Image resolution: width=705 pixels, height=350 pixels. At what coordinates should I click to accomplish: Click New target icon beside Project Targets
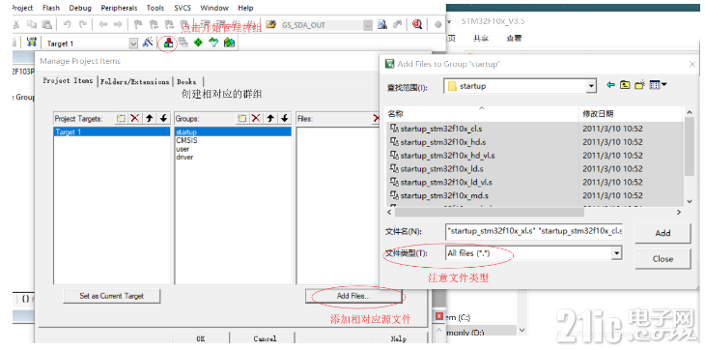pos(121,118)
